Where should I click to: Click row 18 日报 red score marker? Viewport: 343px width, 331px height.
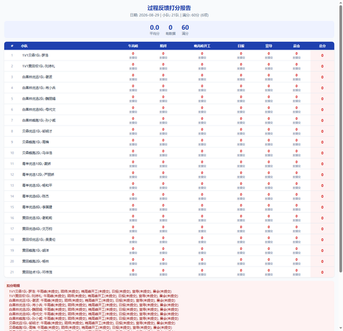click(x=241, y=238)
